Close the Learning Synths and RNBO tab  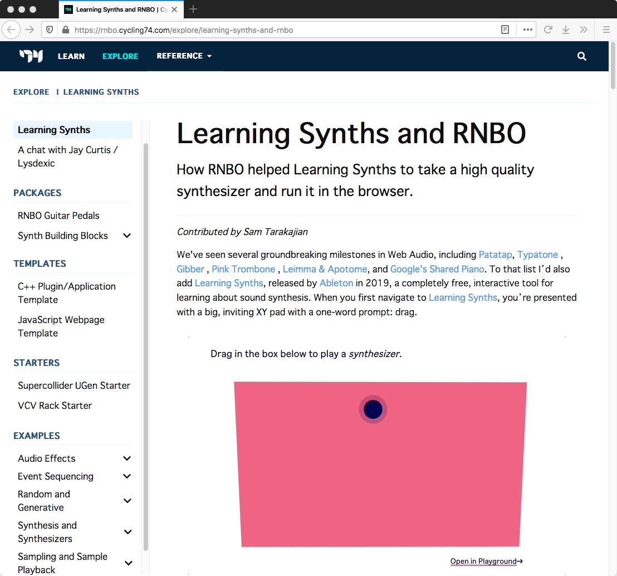[174, 9]
